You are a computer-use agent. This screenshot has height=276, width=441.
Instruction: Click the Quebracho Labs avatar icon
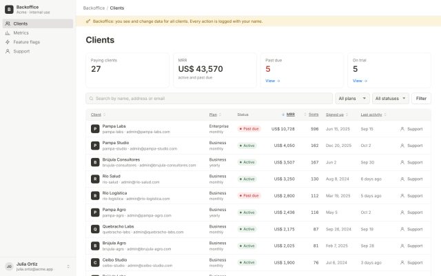tap(95, 229)
